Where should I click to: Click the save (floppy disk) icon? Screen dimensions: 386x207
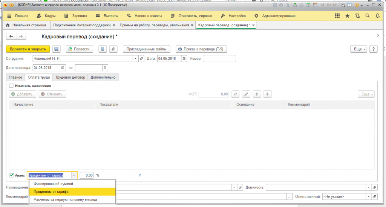57,49
